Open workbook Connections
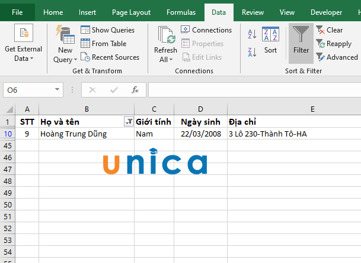Viewport: 361px width, 263px height. tap(206, 30)
